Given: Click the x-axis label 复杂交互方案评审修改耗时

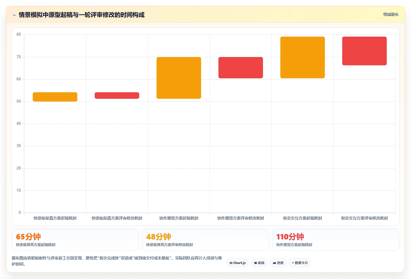Looking at the screenshot, I should (x=365, y=218).
